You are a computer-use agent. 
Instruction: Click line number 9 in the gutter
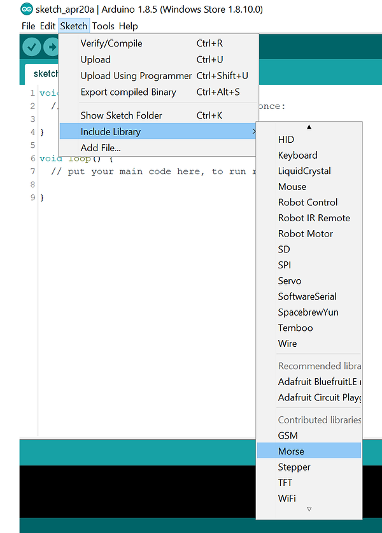point(32,197)
